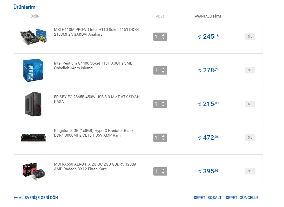The image size is (284, 207).
Task: Empty the cart with SEPETİ BOŞALT
Action: (208, 198)
